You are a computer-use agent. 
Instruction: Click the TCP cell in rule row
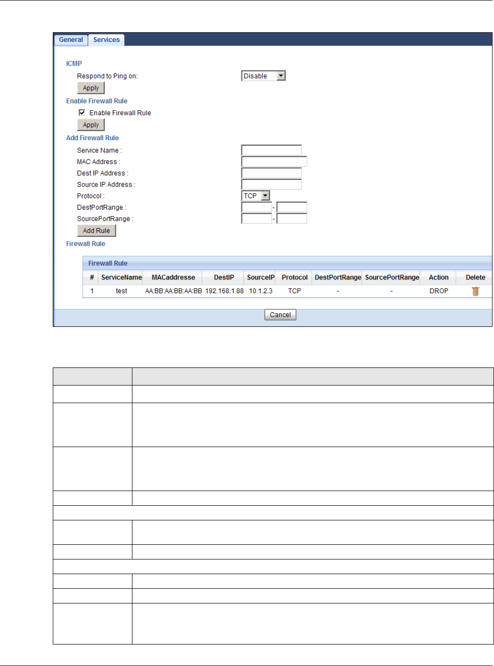click(x=295, y=291)
